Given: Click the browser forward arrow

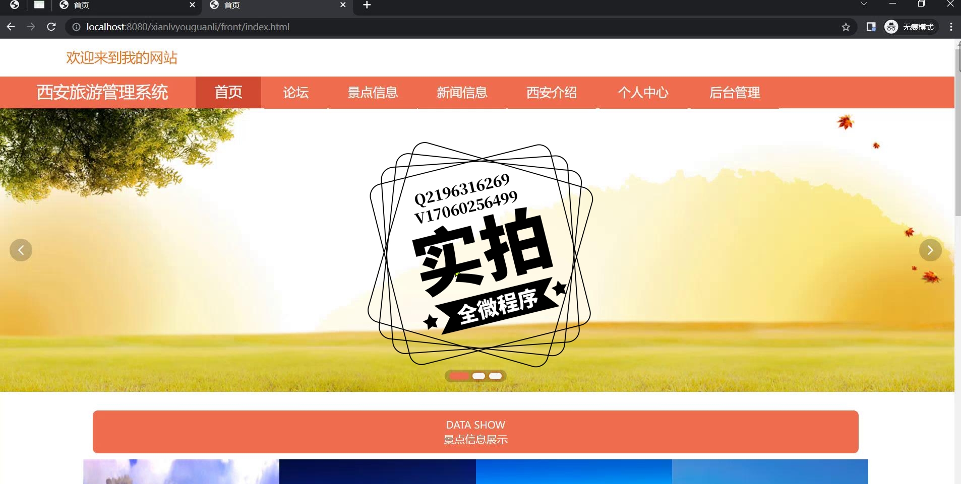Looking at the screenshot, I should [31, 27].
